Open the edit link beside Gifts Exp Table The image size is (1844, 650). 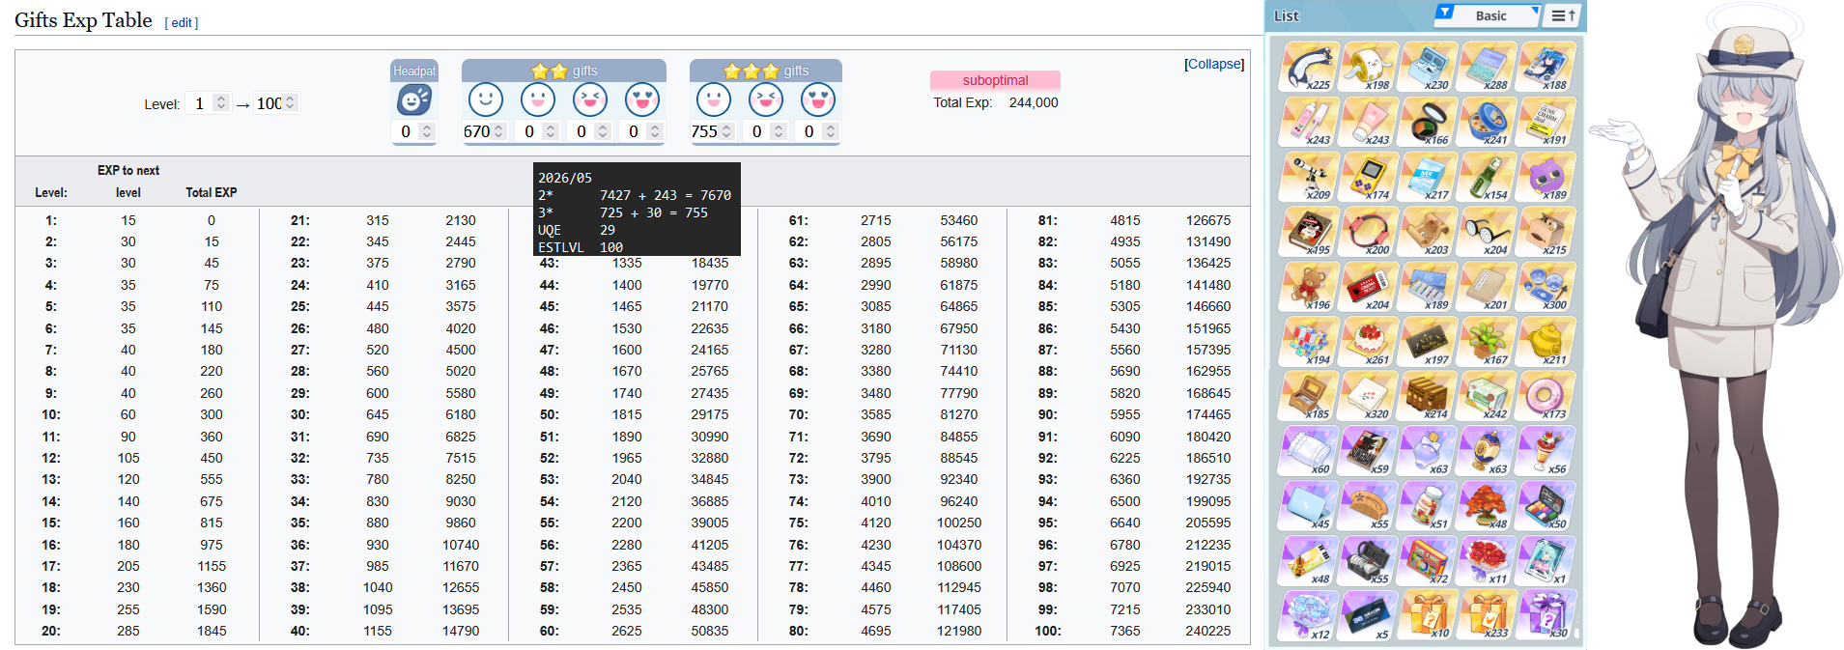(x=182, y=22)
